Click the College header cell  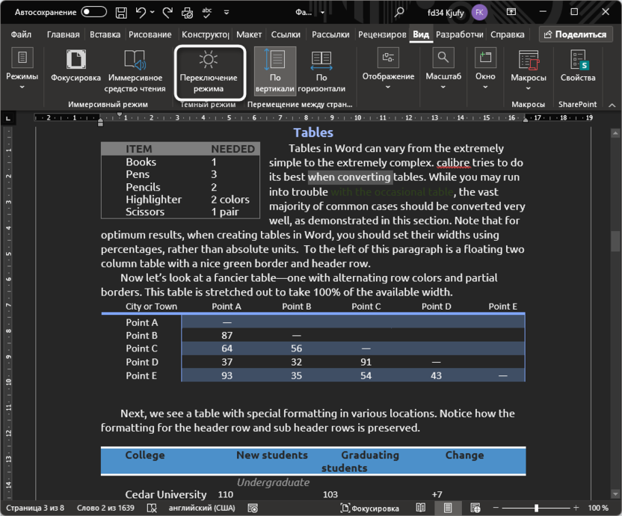[145, 455]
